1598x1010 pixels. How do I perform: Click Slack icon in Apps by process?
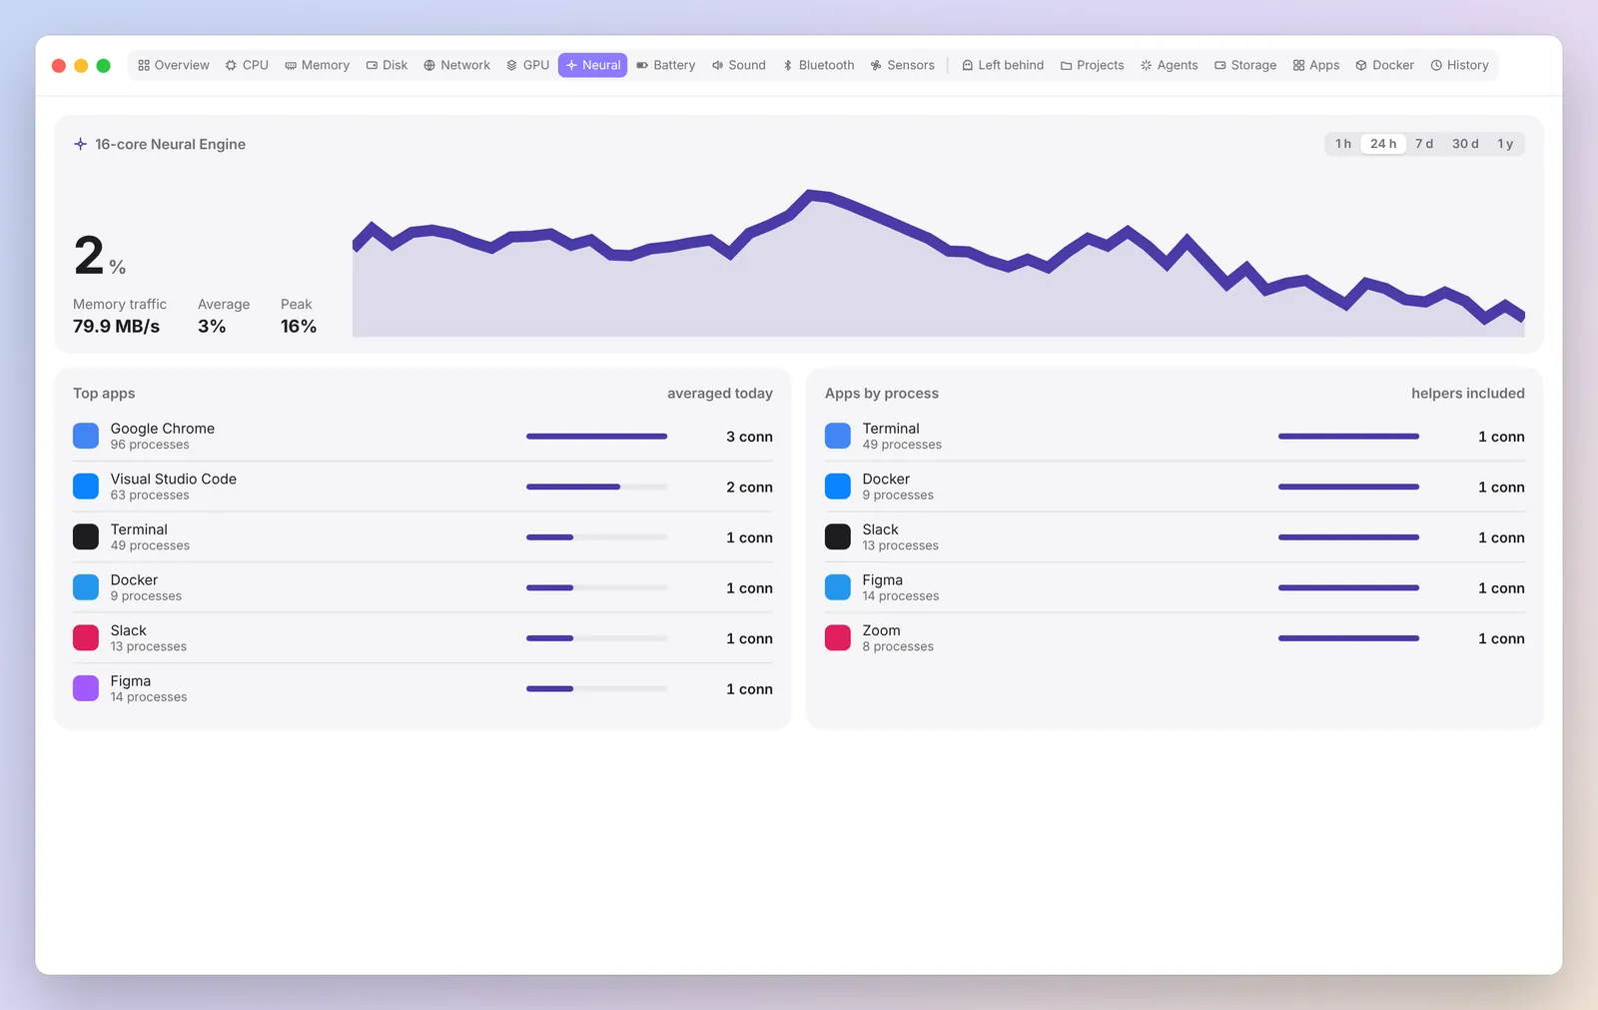click(x=838, y=536)
